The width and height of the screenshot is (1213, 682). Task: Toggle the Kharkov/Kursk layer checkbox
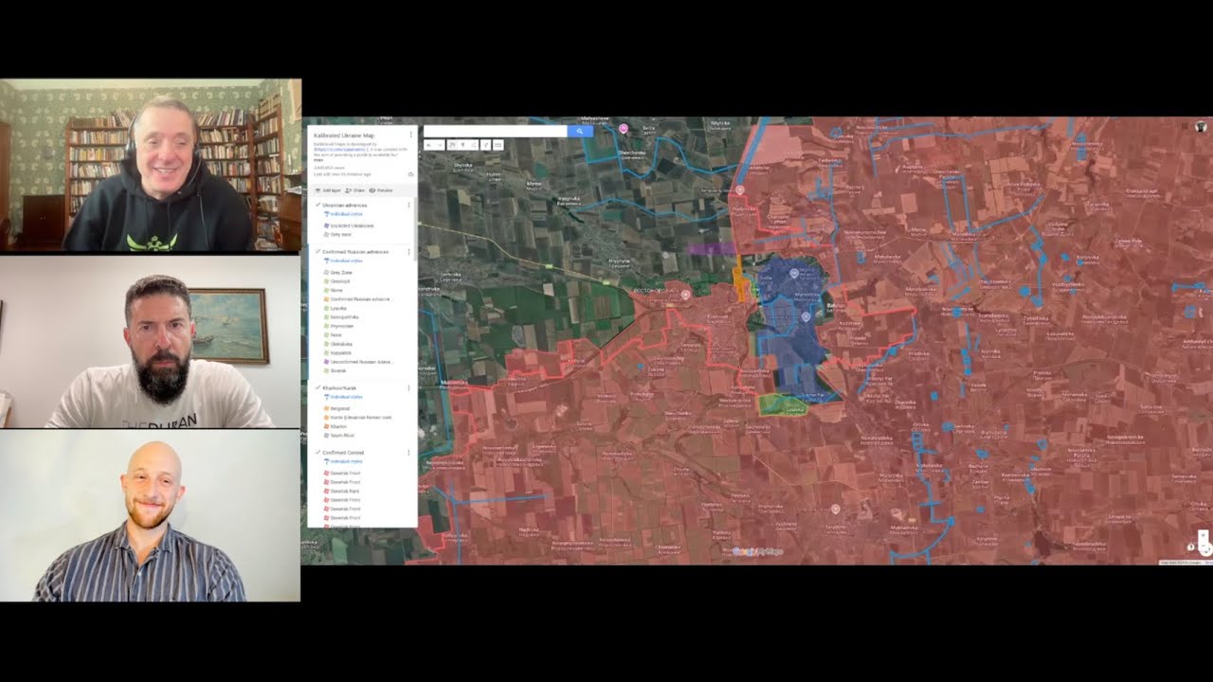pos(317,387)
